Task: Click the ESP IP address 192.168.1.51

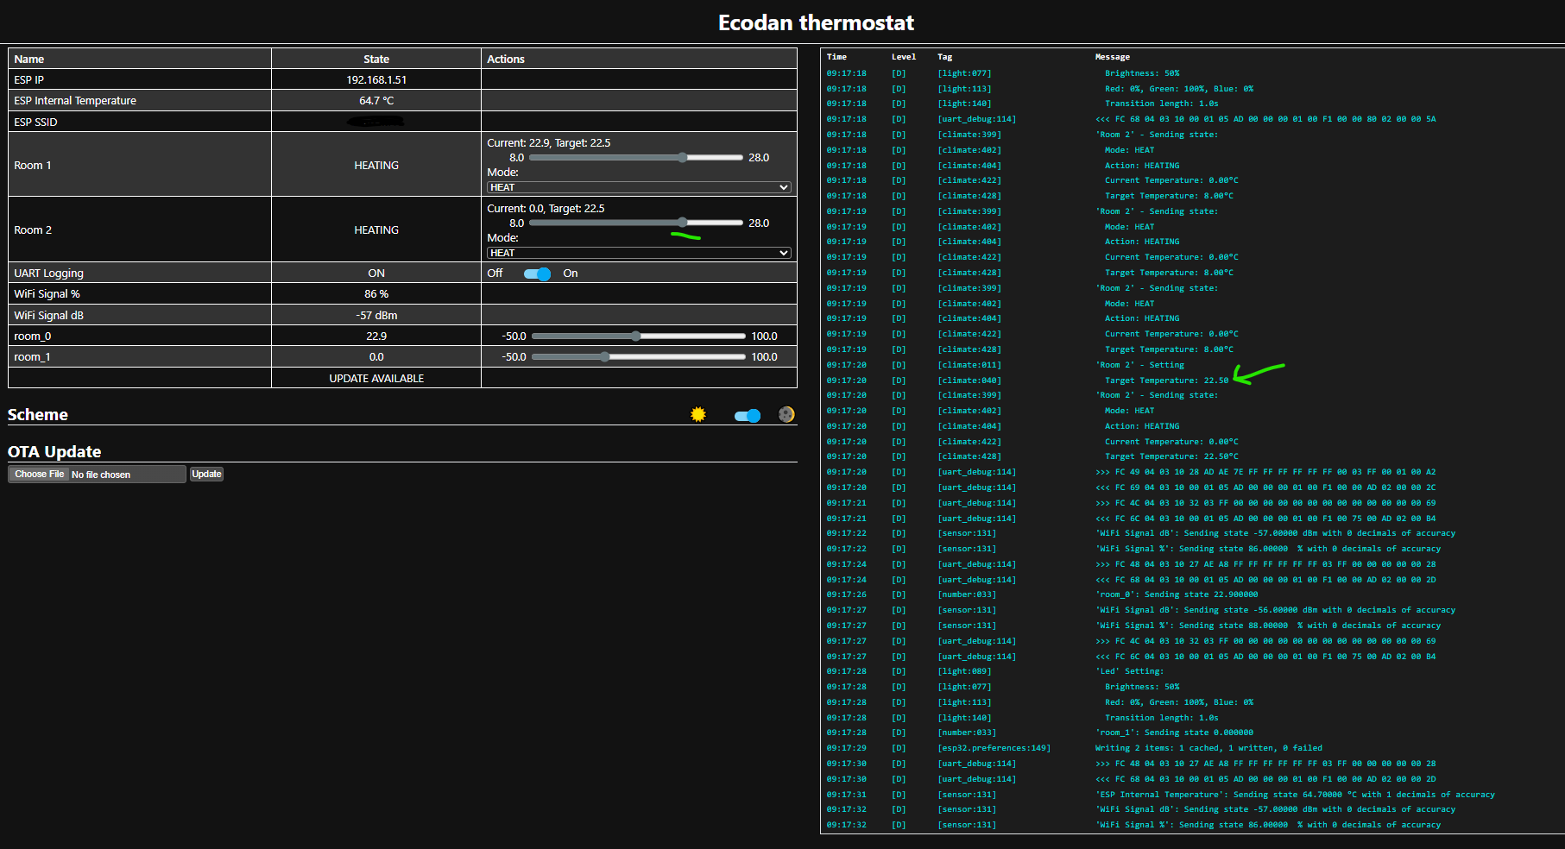Action: click(376, 80)
